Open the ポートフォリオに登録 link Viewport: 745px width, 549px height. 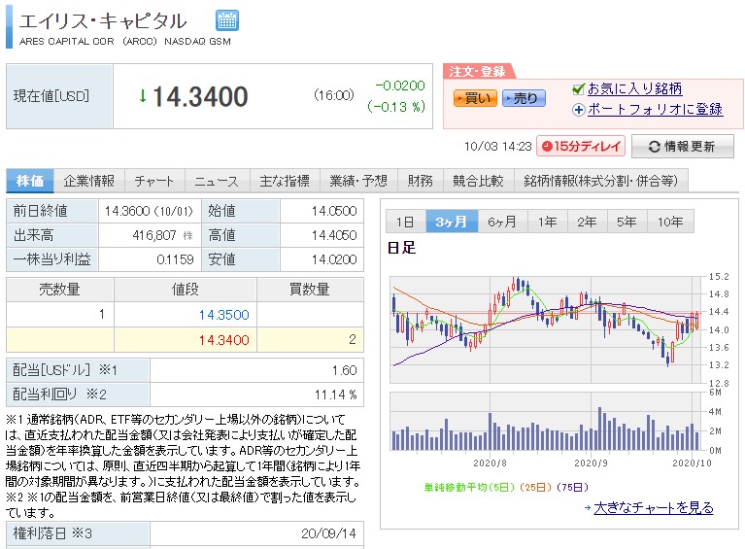pos(656,110)
